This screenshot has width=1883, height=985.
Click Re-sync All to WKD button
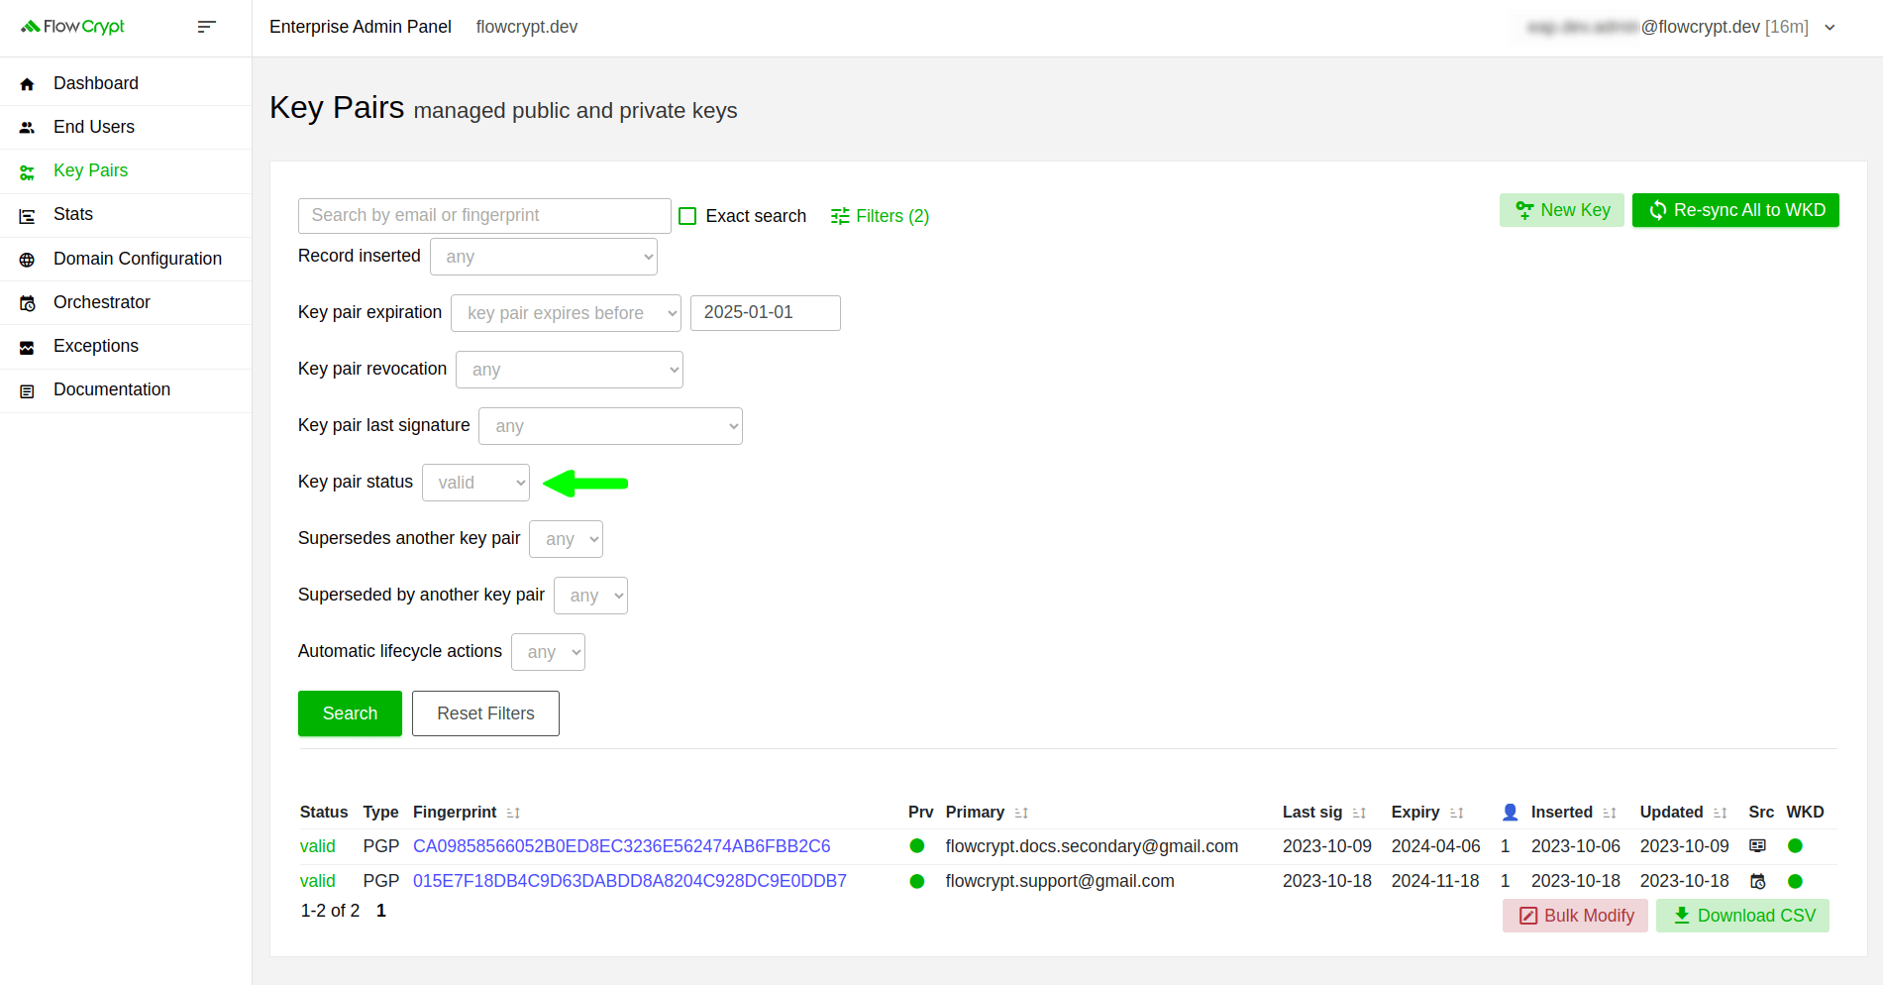click(x=1735, y=210)
